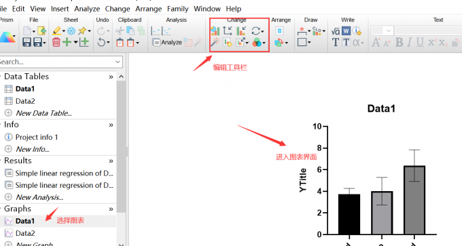
Task: Click the blue snowflake freeze sheet icon
Action: 71,31
